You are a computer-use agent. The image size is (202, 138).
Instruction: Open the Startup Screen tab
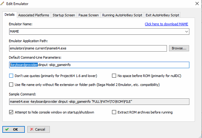(x=64, y=15)
